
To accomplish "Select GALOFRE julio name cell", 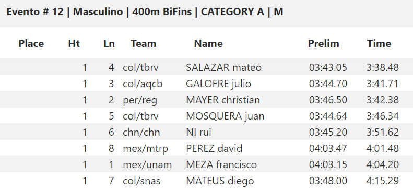I will tap(218, 84).
